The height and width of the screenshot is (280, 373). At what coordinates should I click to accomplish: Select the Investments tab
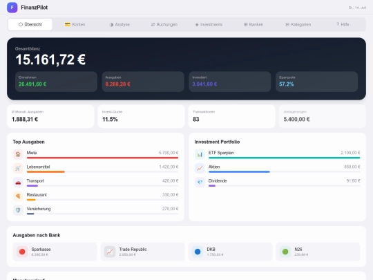[209, 24]
